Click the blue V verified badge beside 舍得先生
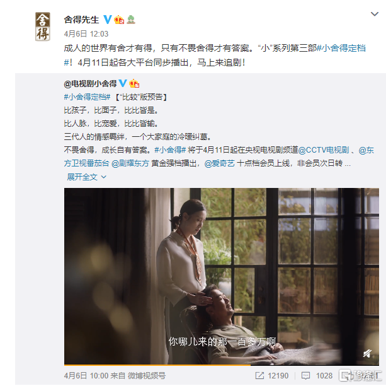The width and height of the screenshot is (386, 386). click(x=108, y=20)
